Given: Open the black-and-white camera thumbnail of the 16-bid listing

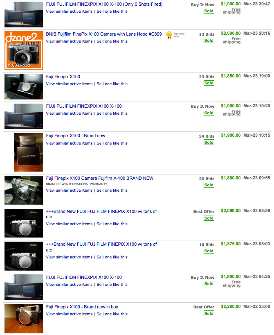Looking at the screenshot, I should (x=24, y=256).
